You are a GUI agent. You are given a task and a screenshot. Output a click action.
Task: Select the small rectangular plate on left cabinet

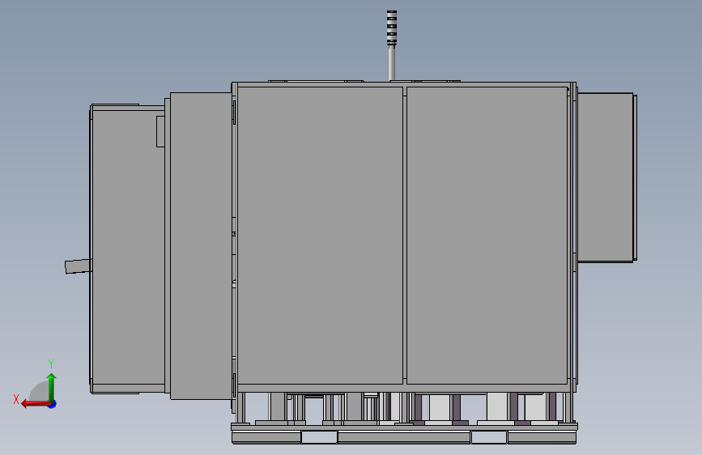click(160, 131)
